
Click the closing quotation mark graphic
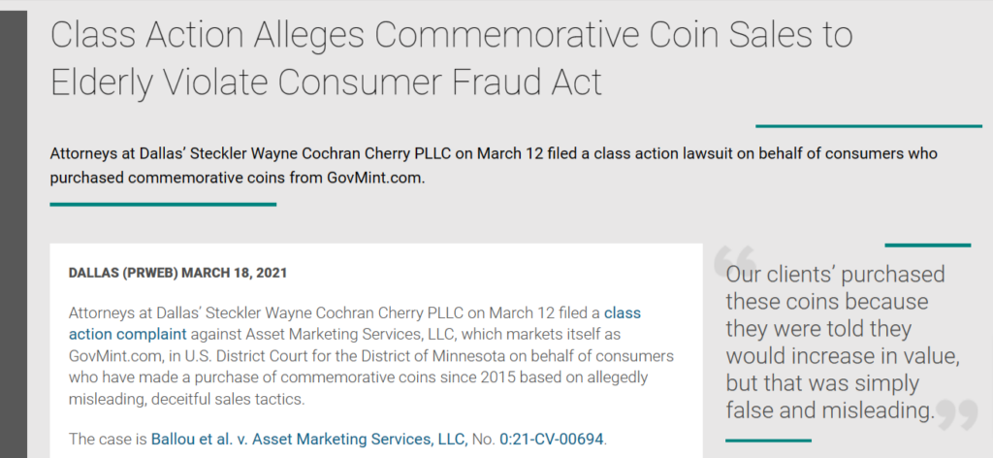957,415
